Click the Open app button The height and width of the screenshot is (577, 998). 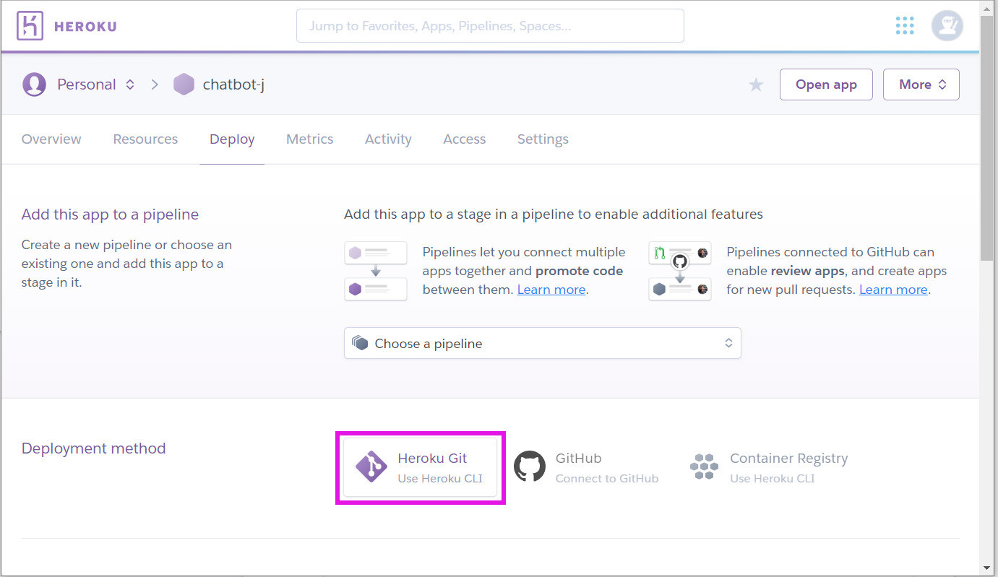[x=826, y=84]
